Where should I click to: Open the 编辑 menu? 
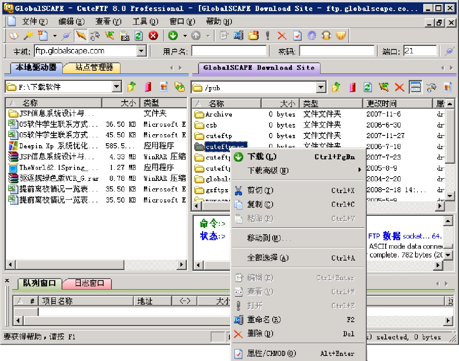(x=71, y=22)
